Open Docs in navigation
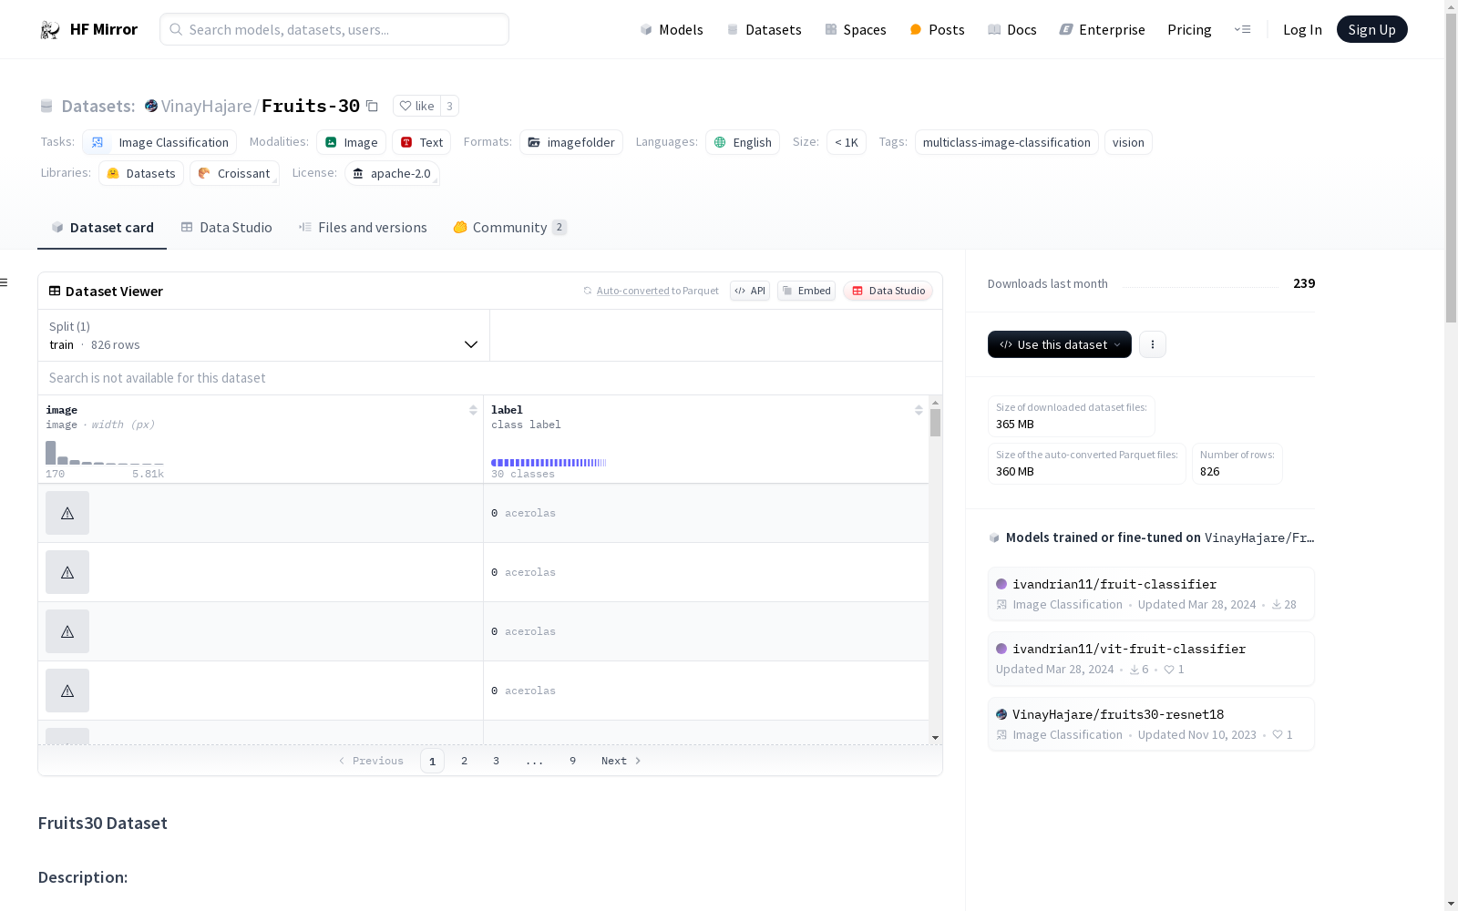Image resolution: width=1458 pixels, height=911 pixels. pos(1012,30)
